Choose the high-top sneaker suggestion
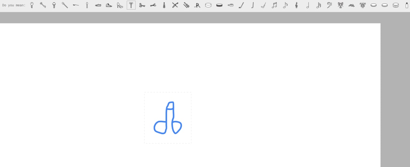The height and width of the screenshot is (167, 410). tap(109, 5)
